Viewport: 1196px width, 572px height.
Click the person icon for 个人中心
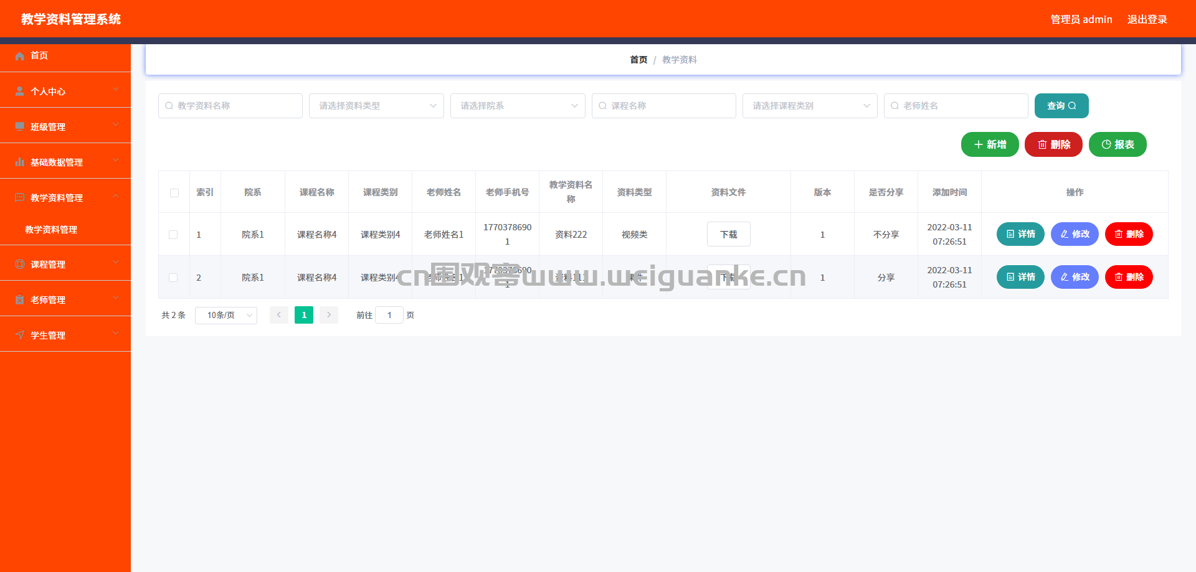click(x=20, y=91)
